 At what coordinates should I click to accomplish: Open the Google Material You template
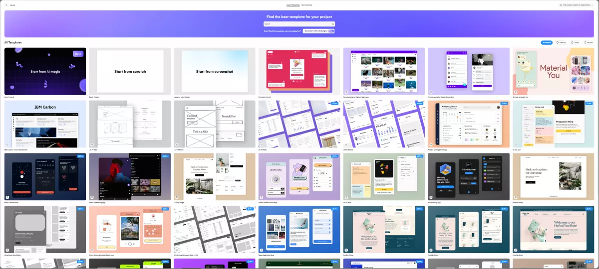(x=554, y=71)
